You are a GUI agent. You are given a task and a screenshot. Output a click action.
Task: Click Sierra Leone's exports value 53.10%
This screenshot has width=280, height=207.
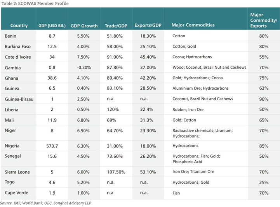(148, 172)
